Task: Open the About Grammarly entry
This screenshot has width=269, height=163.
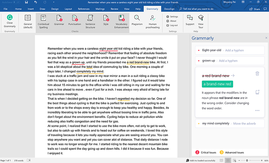Action: tap(171, 21)
